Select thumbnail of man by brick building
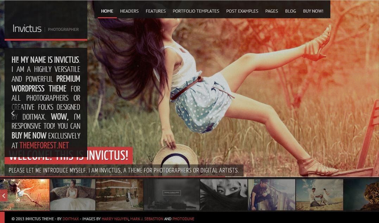The height and width of the screenshot is (223, 379). tap(120, 195)
